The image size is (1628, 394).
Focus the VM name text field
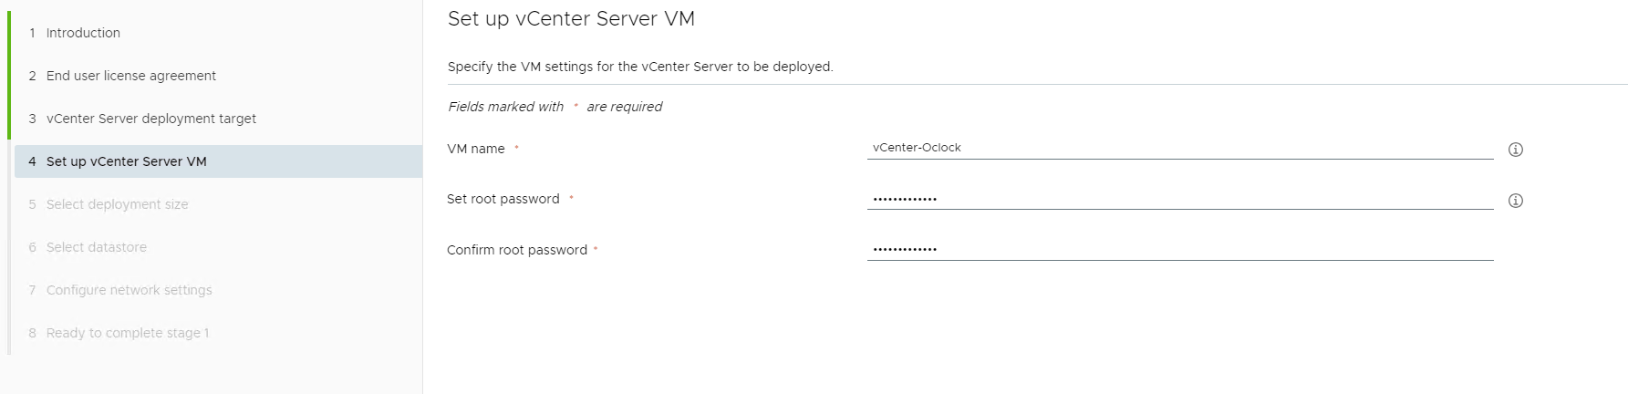(x=1179, y=148)
